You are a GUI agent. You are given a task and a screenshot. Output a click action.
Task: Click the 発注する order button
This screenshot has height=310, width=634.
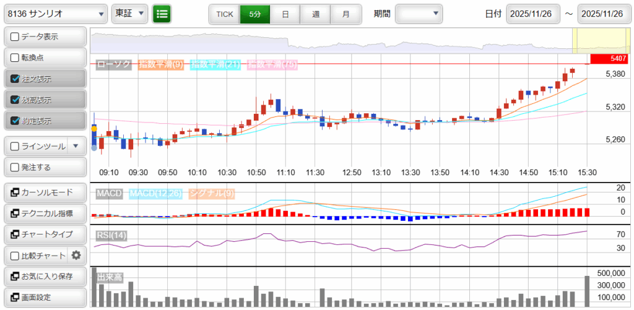[45, 167]
